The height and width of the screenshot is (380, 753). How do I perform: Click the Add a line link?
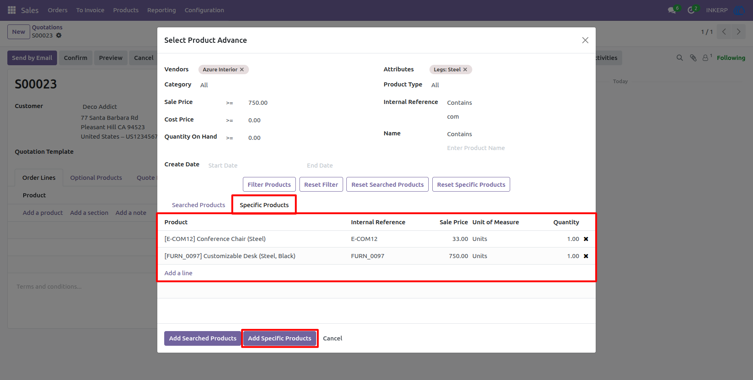click(x=178, y=273)
